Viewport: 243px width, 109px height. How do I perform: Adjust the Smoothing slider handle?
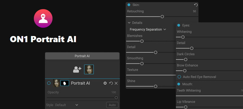pos(142,64)
